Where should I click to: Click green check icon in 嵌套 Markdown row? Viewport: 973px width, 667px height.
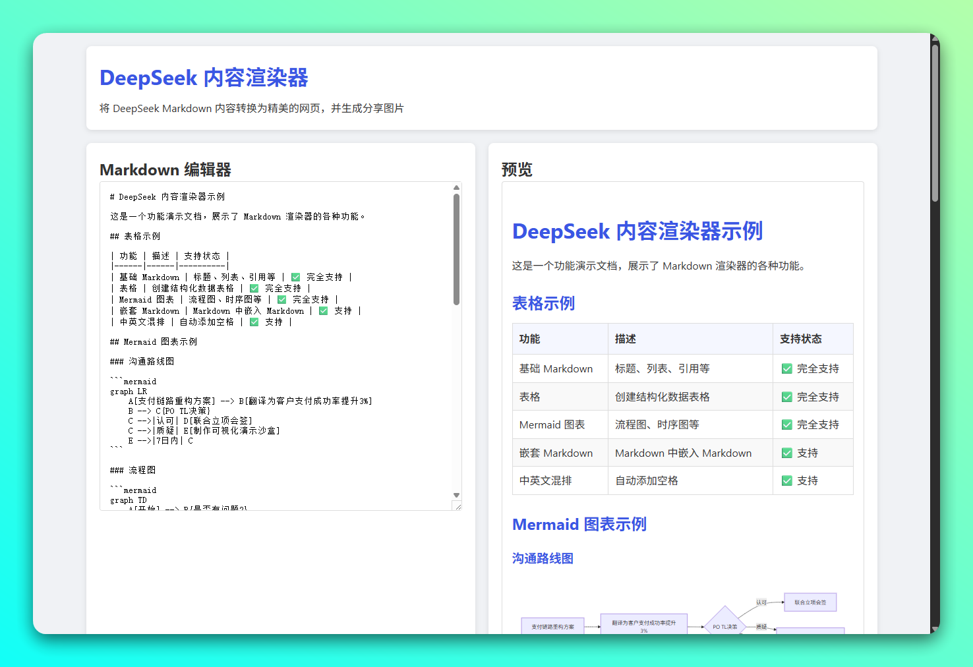point(787,453)
